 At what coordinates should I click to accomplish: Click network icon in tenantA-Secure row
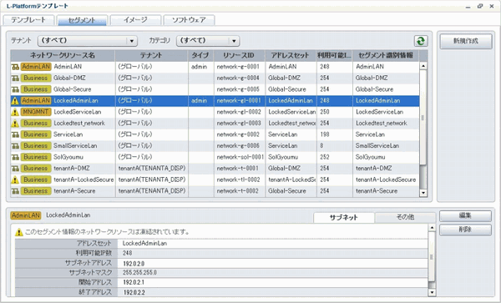[15, 191]
